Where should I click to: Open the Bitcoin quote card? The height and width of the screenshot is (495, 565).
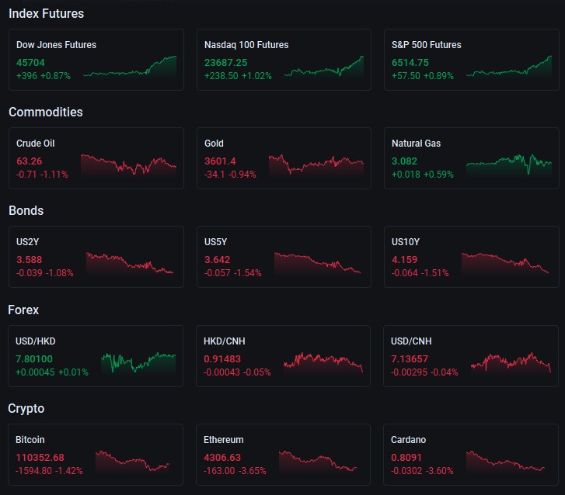tap(96, 455)
